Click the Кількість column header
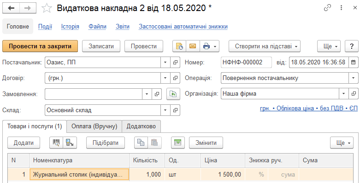This screenshot has height=183, width=360. coord(147,160)
